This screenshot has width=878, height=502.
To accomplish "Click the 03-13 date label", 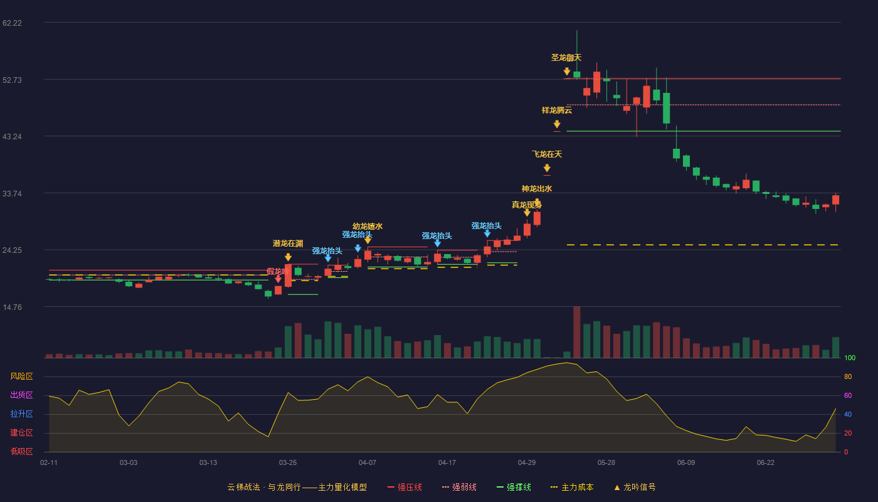I will [x=208, y=462].
